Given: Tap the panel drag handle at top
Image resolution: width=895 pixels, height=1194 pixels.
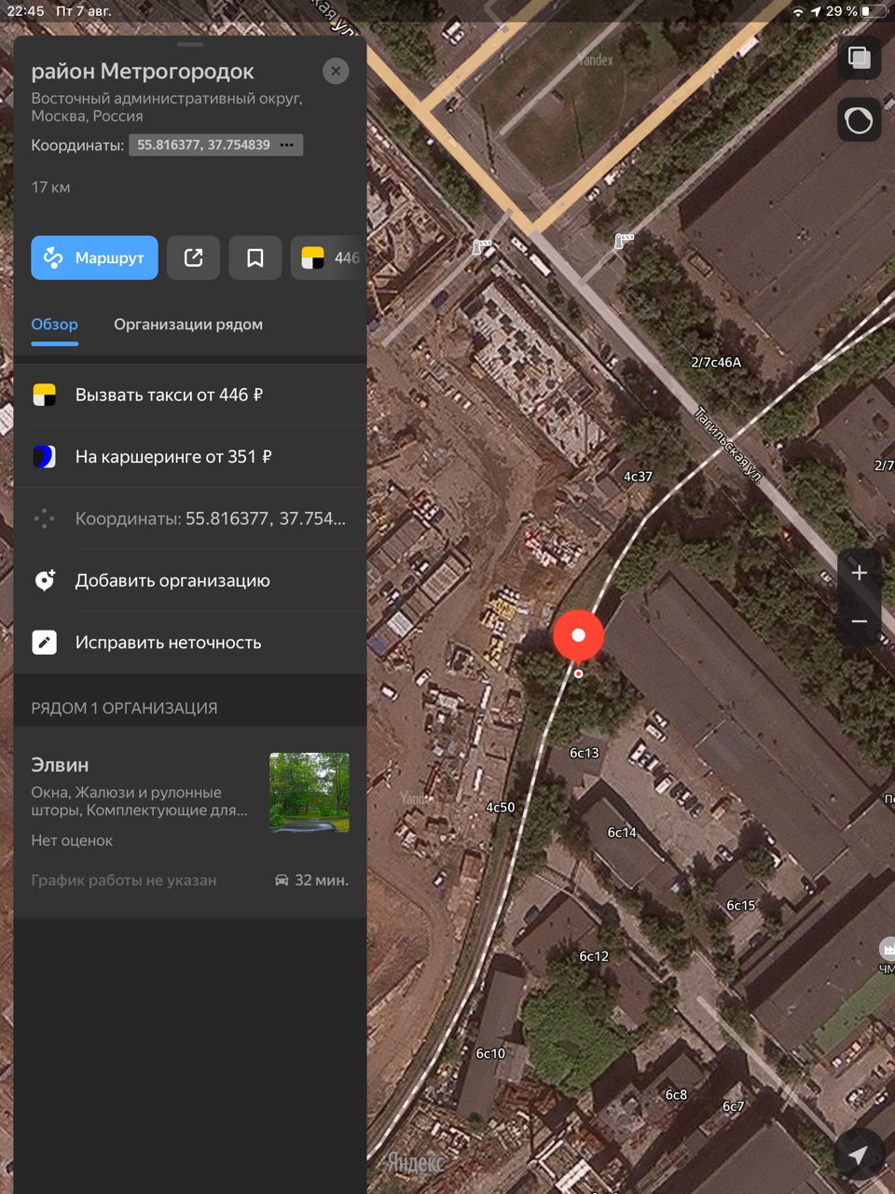Looking at the screenshot, I should tap(190, 44).
